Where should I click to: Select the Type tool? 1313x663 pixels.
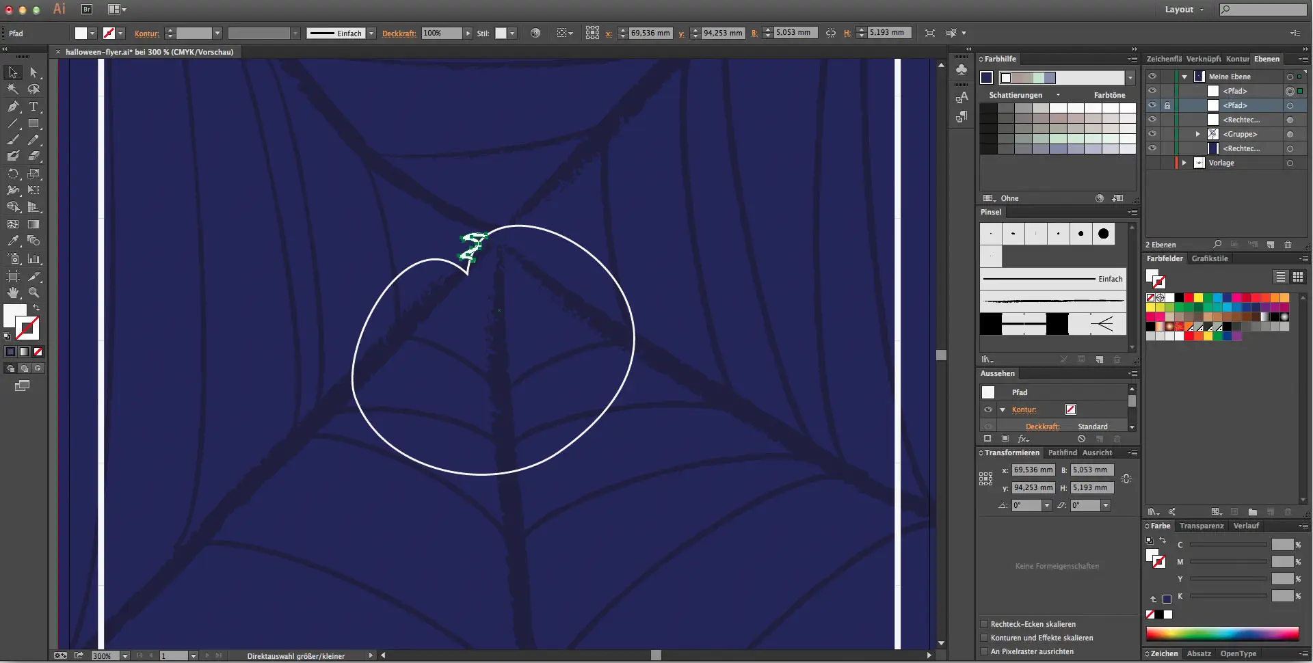(x=34, y=107)
